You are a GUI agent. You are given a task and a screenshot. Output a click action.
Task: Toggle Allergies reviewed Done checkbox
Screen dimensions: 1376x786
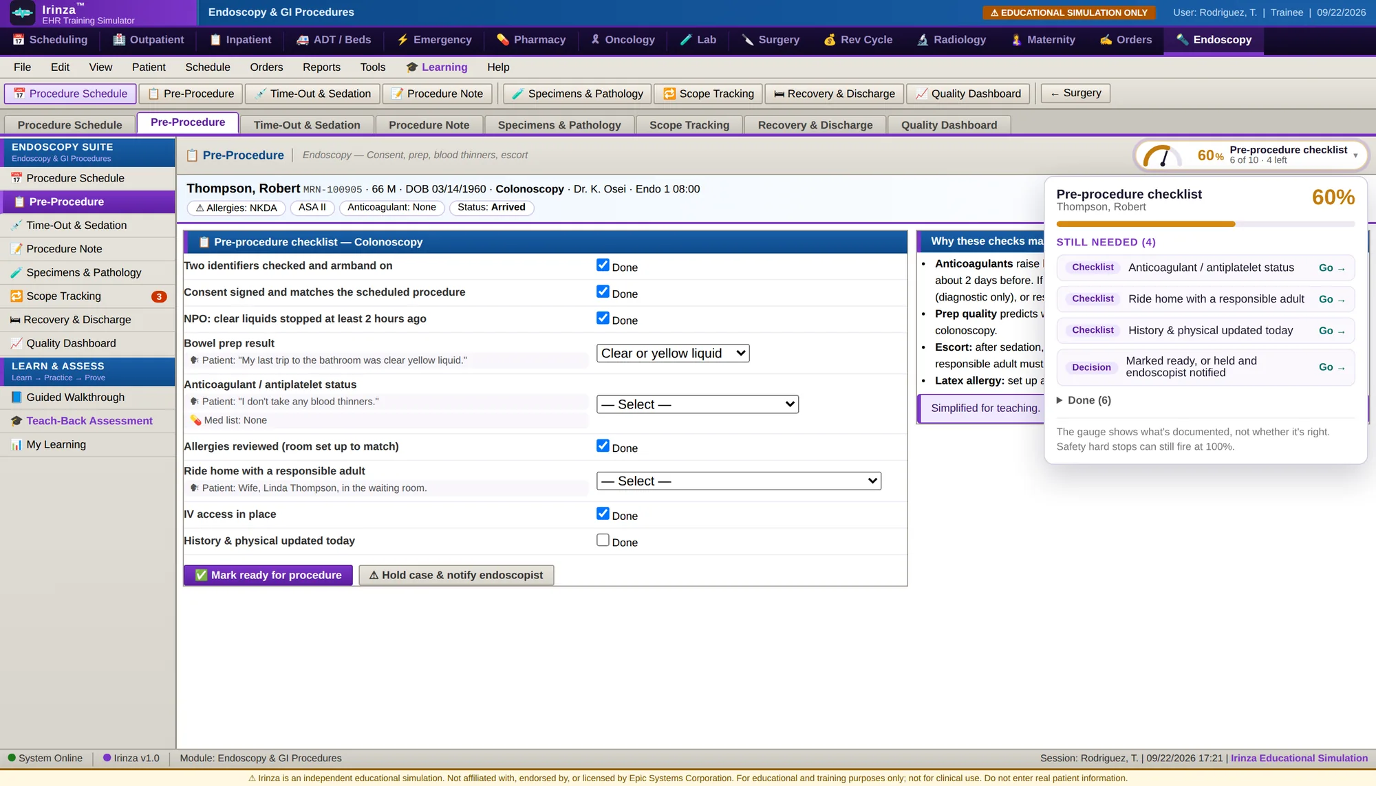click(603, 446)
